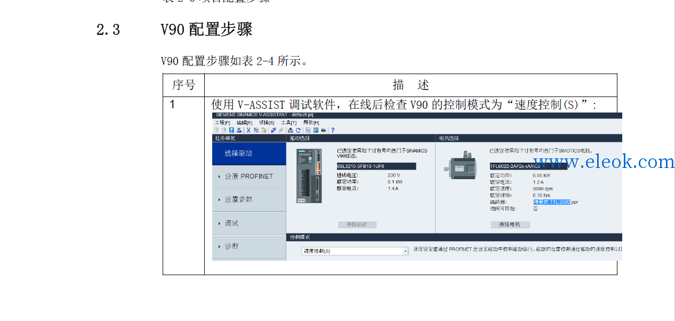Click the V90 配置步骤 section heading
Viewport: 675px width, 321px height.
click(206, 29)
